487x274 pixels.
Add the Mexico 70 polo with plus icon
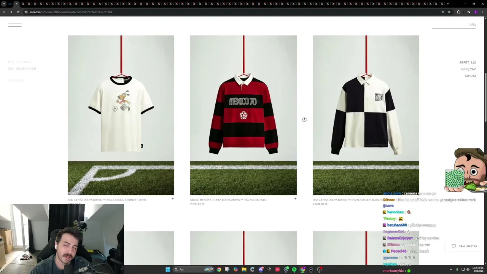(x=295, y=199)
